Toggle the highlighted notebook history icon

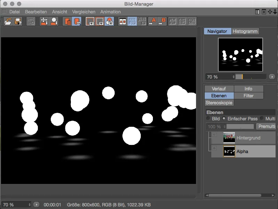coord(77,21)
